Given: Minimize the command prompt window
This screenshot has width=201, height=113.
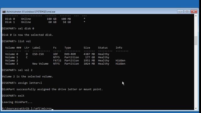Looking at the screenshot, I should 180,12.
